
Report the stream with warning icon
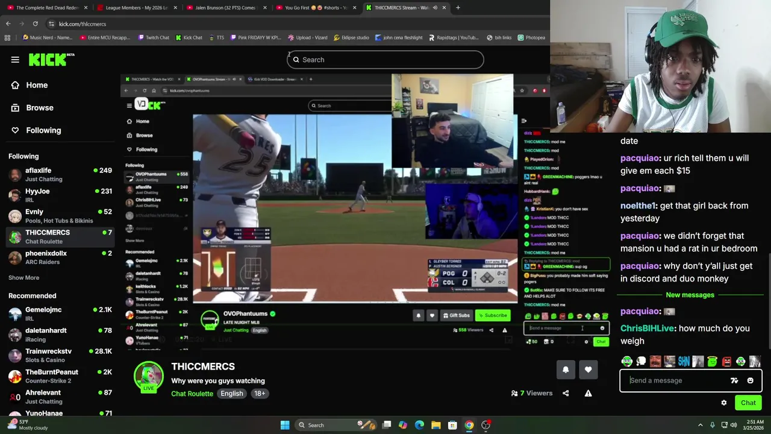pos(588,393)
